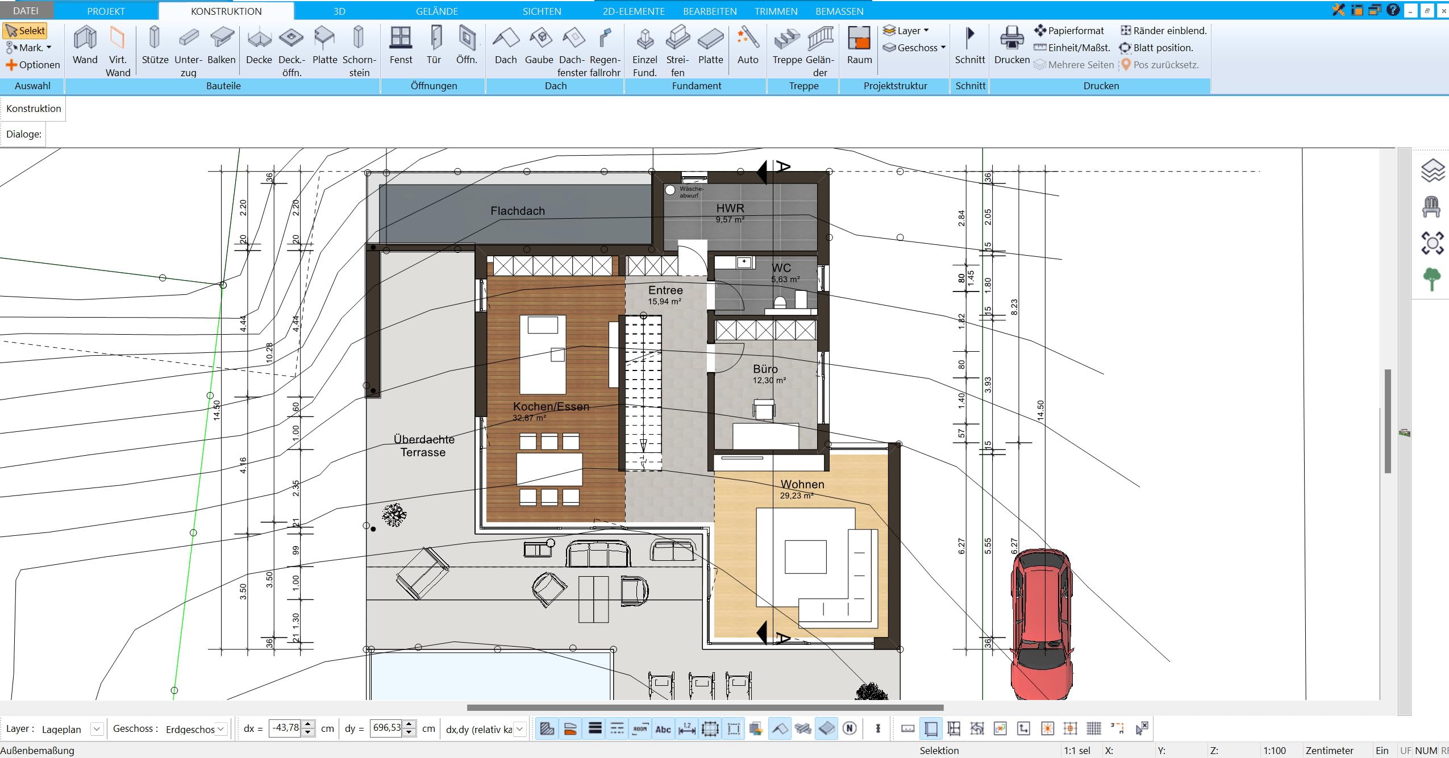Open the GELÄNDE tab
1449x758 pixels.
436,11
